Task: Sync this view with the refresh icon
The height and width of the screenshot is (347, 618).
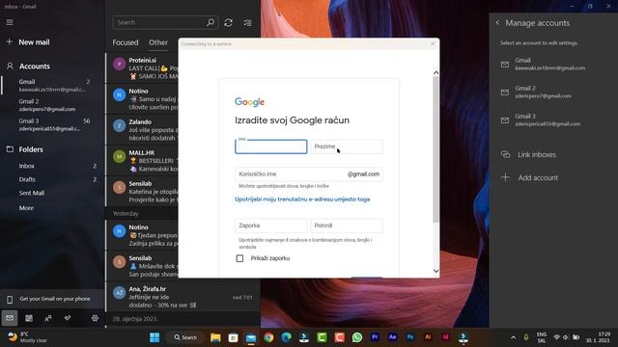Action: pyautogui.click(x=228, y=22)
